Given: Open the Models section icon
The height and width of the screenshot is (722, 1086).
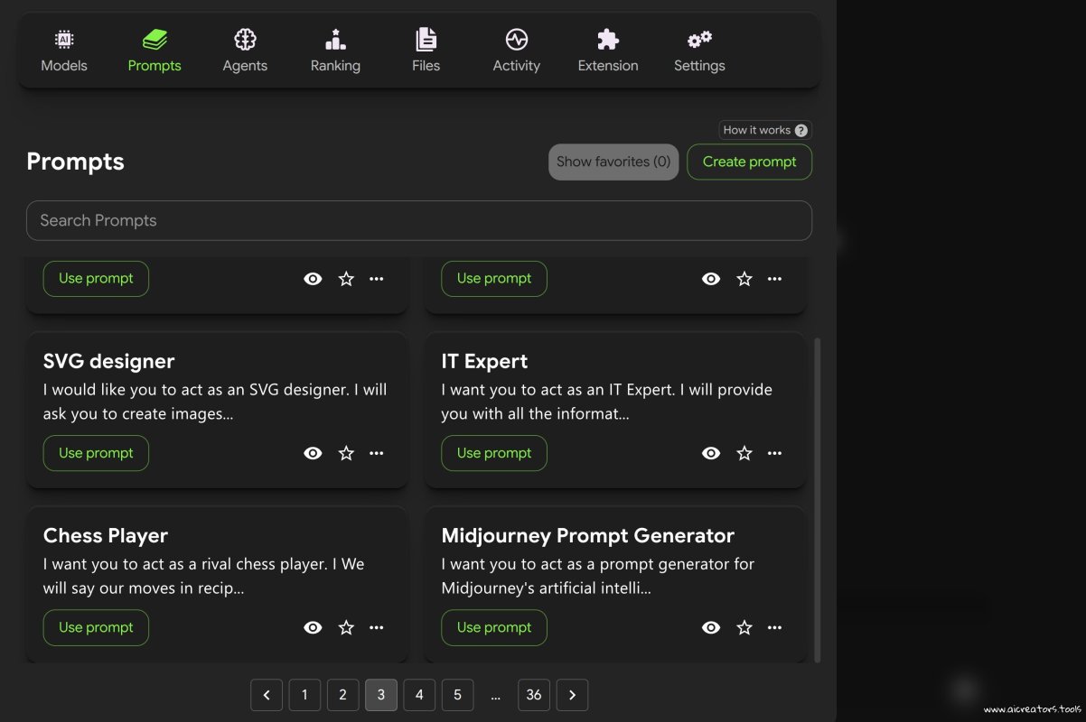Looking at the screenshot, I should tap(64, 39).
